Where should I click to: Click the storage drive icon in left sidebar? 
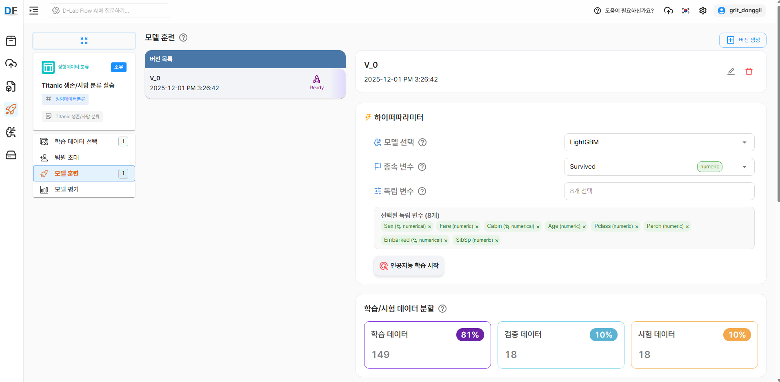[x=11, y=155]
